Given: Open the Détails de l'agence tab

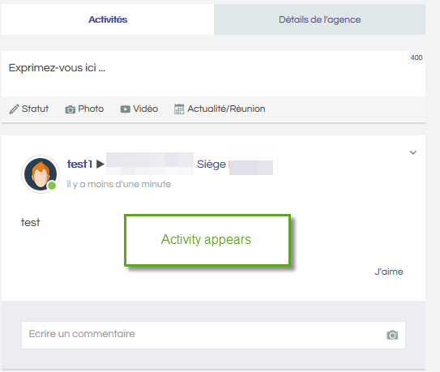Looking at the screenshot, I should point(319,19).
